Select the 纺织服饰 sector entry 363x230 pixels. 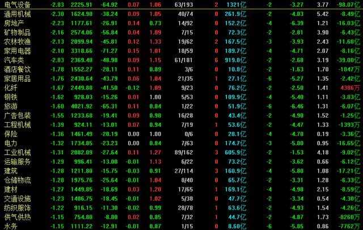18,208
